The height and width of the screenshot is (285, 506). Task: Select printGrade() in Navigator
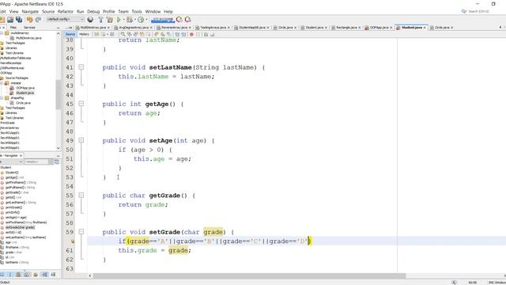pos(13,207)
